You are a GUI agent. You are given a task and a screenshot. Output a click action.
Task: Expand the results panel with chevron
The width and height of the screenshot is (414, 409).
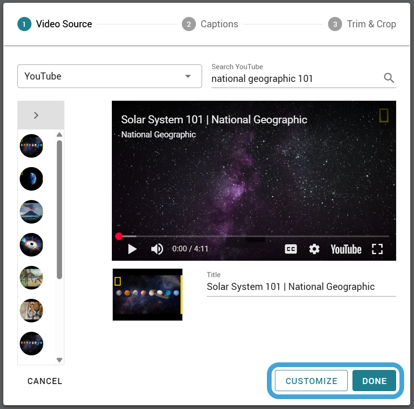coord(36,115)
